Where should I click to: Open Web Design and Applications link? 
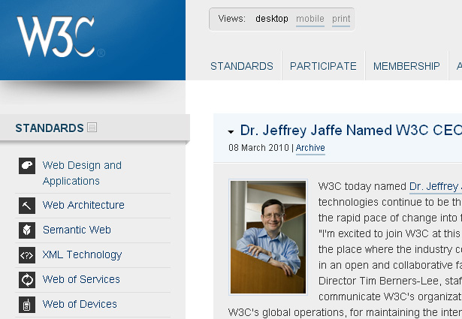pos(82,173)
